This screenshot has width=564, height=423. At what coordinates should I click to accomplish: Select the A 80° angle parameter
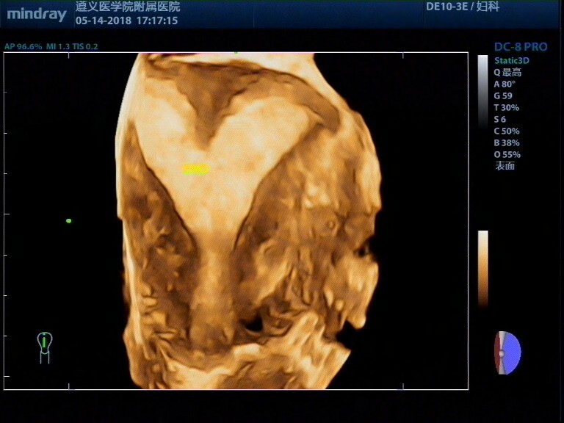click(x=505, y=84)
